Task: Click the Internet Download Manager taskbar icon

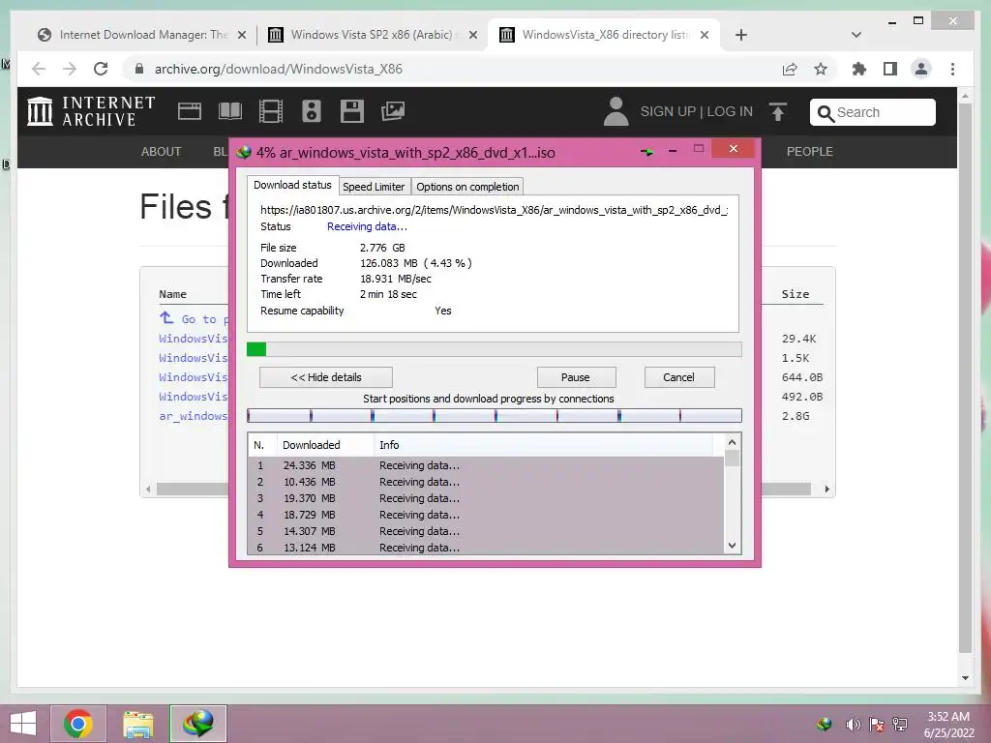Action: point(197,724)
